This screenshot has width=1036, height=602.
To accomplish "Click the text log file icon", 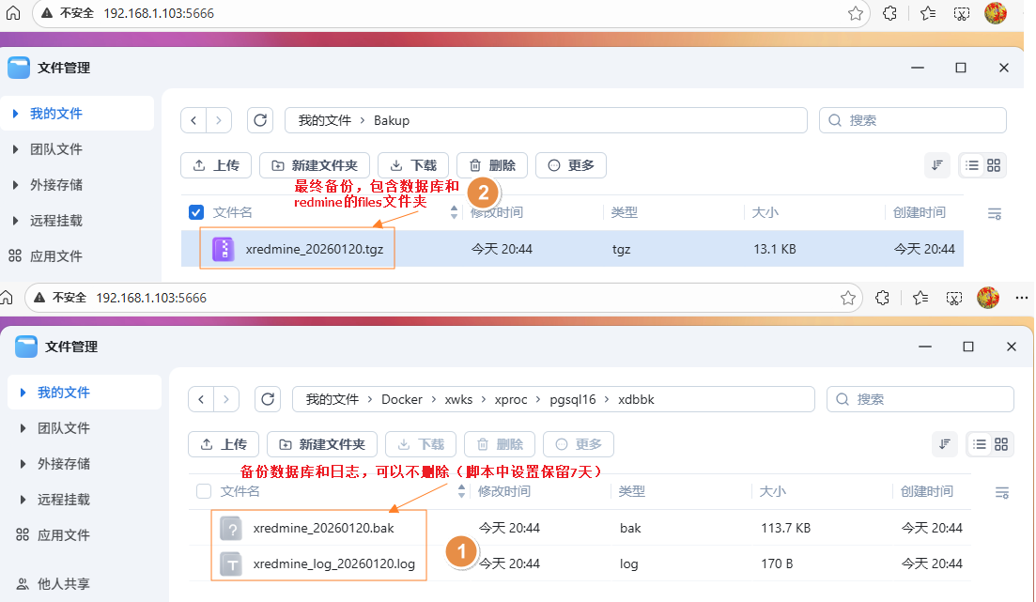I will pyautogui.click(x=231, y=564).
